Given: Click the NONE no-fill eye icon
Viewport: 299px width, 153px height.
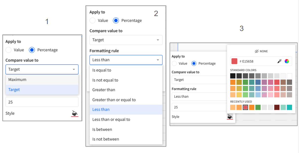Looking at the screenshot, I should click(x=257, y=51).
